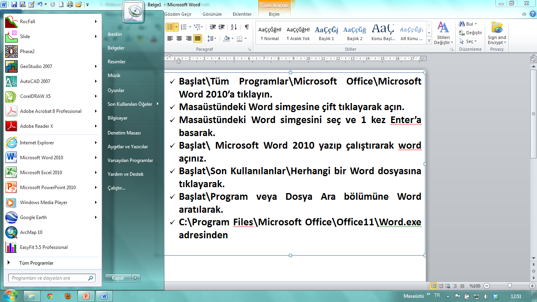
Task: Open shutdown options arrow beside Kapat
Action: click(x=136, y=278)
